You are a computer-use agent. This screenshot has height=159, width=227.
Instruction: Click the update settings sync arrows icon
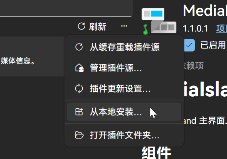pyautogui.click(x=79, y=88)
